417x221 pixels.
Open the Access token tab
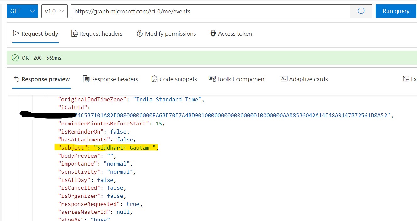(x=231, y=34)
